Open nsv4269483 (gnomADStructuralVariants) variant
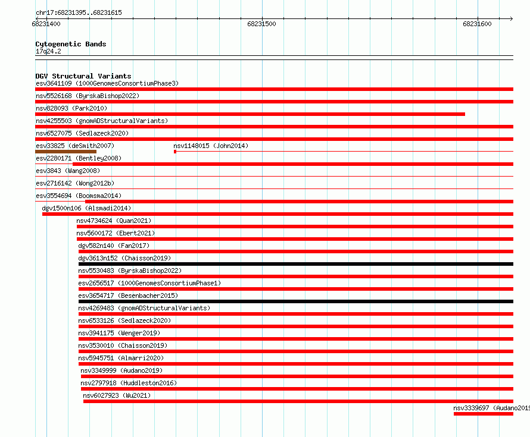530x437 pixels. click(x=144, y=308)
